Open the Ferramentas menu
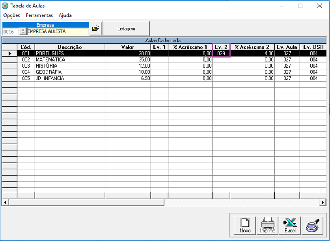This screenshot has width=330, height=241. pos(39,15)
